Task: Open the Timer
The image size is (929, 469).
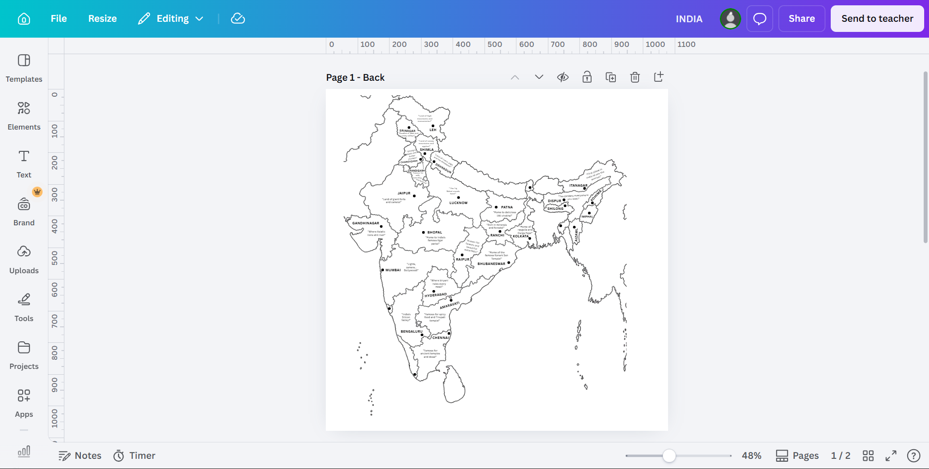Action: coord(134,455)
